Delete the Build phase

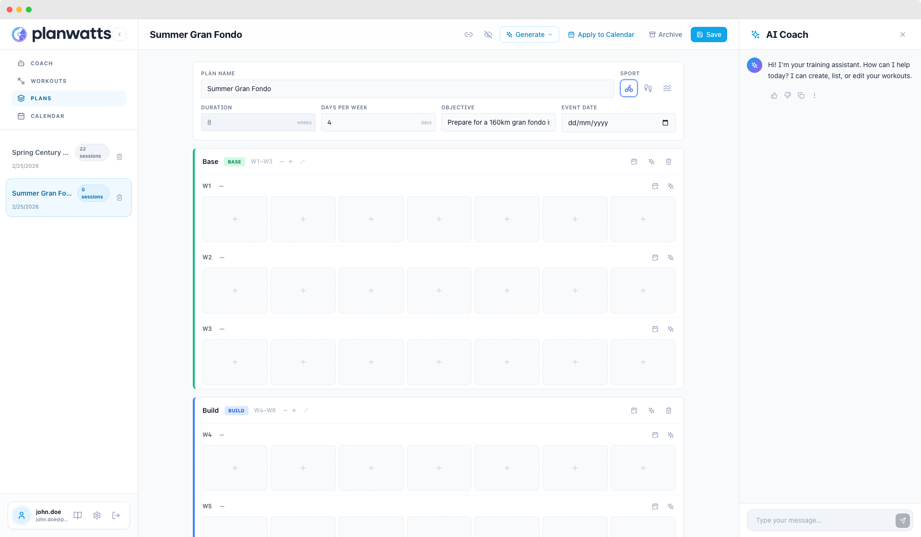(x=669, y=410)
